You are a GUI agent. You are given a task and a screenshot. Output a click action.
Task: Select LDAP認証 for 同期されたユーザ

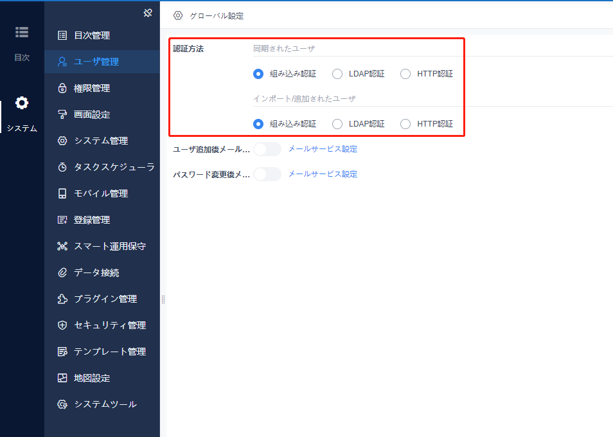click(337, 74)
